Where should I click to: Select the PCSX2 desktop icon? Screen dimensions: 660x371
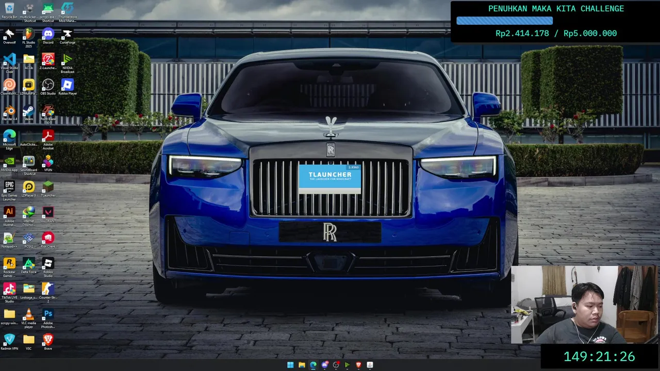(29, 240)
